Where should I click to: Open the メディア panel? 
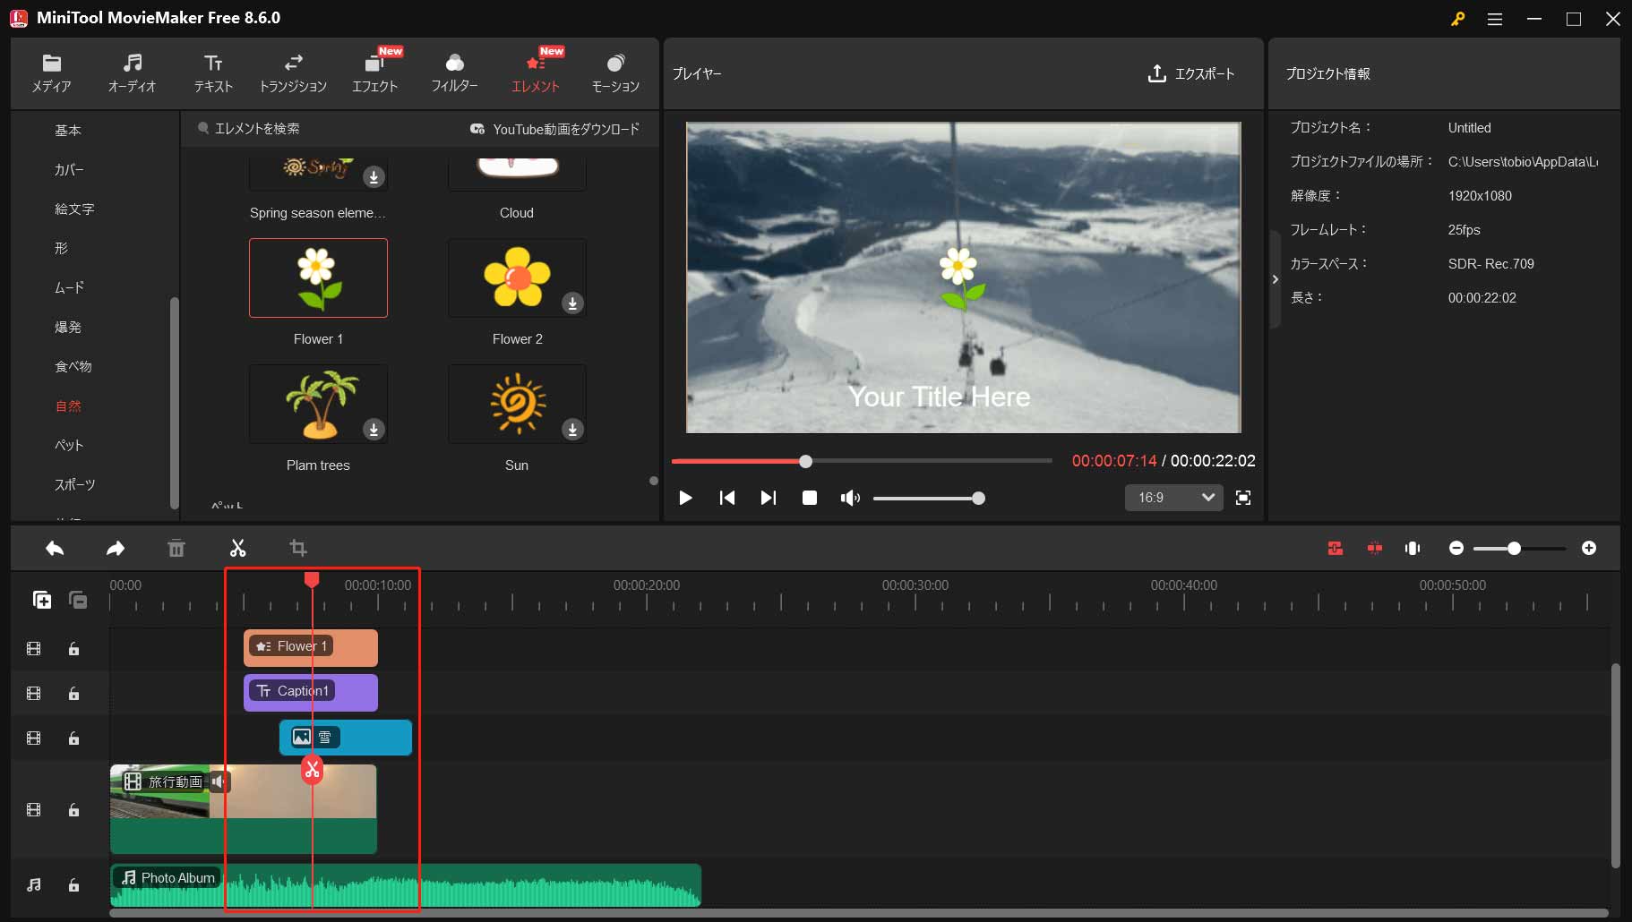[x=51, y=73]
